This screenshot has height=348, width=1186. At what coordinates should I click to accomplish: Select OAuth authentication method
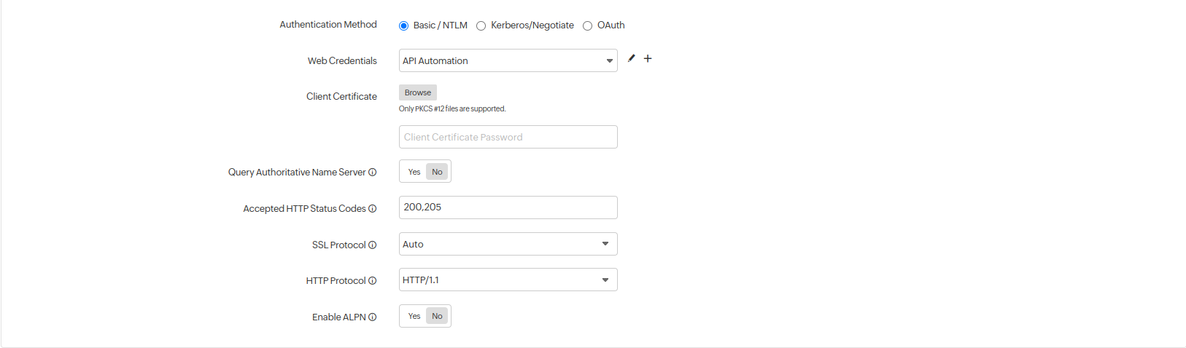[x=588, y=25]
